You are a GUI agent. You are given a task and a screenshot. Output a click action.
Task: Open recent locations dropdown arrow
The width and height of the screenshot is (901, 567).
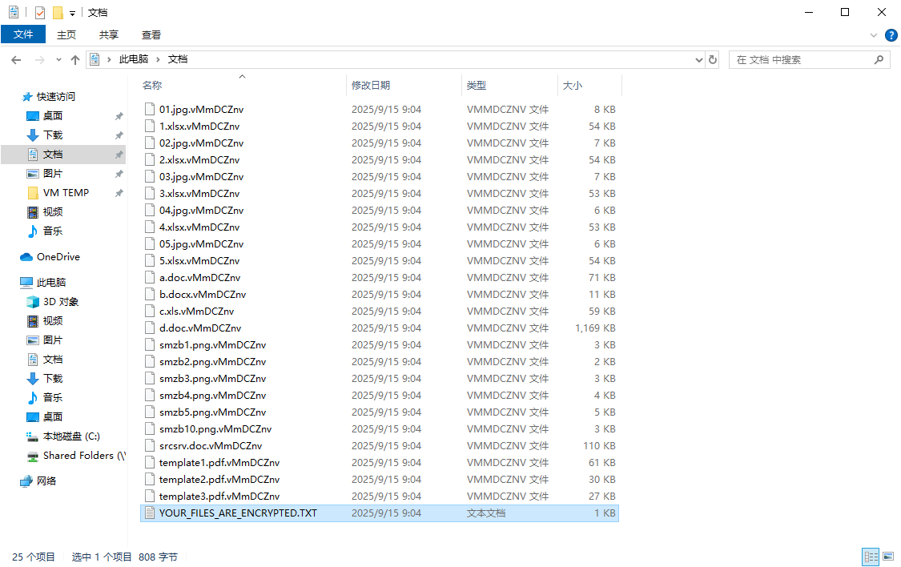pos(58,60)
